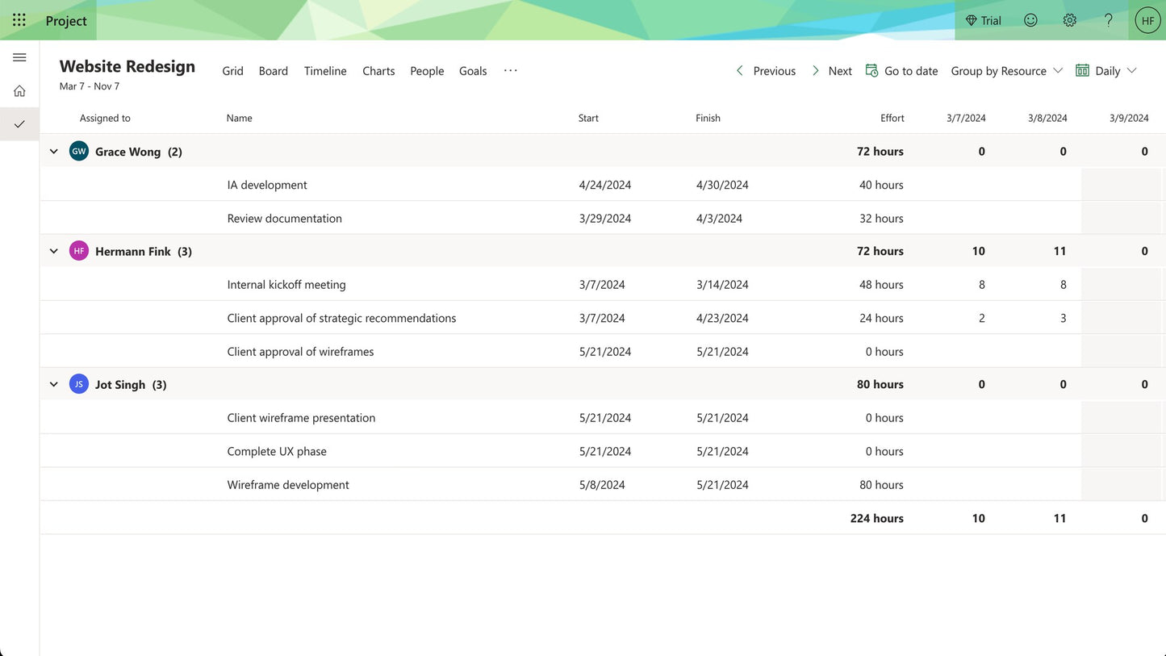1166x656 pixels.
Task: Click the 4/23/2024 finish date
Action: [722, 318]
